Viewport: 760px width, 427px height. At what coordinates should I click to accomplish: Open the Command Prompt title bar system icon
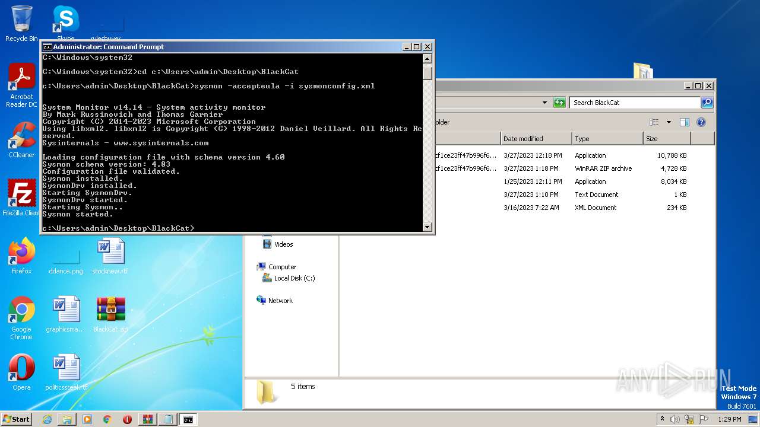[x=47, y=47]
